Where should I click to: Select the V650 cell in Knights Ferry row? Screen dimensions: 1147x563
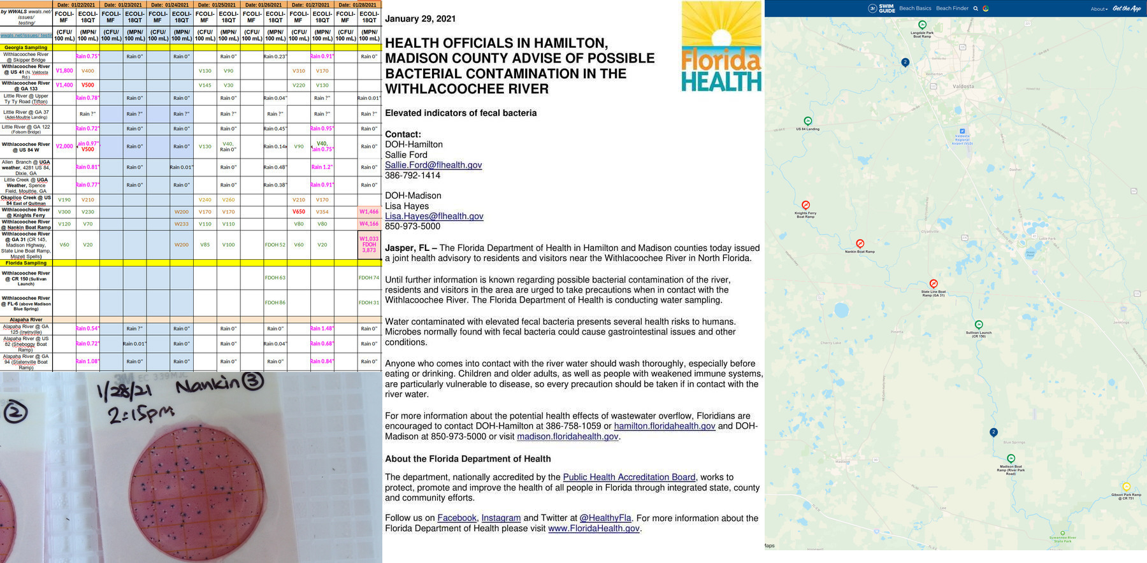pyautogui.click(x=299, y=211)
